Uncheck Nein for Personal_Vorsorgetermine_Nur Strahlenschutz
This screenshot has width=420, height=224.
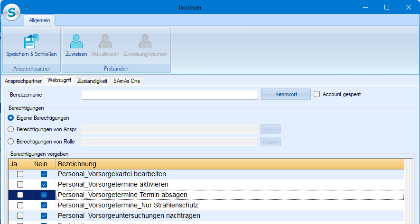click(44, 206)
